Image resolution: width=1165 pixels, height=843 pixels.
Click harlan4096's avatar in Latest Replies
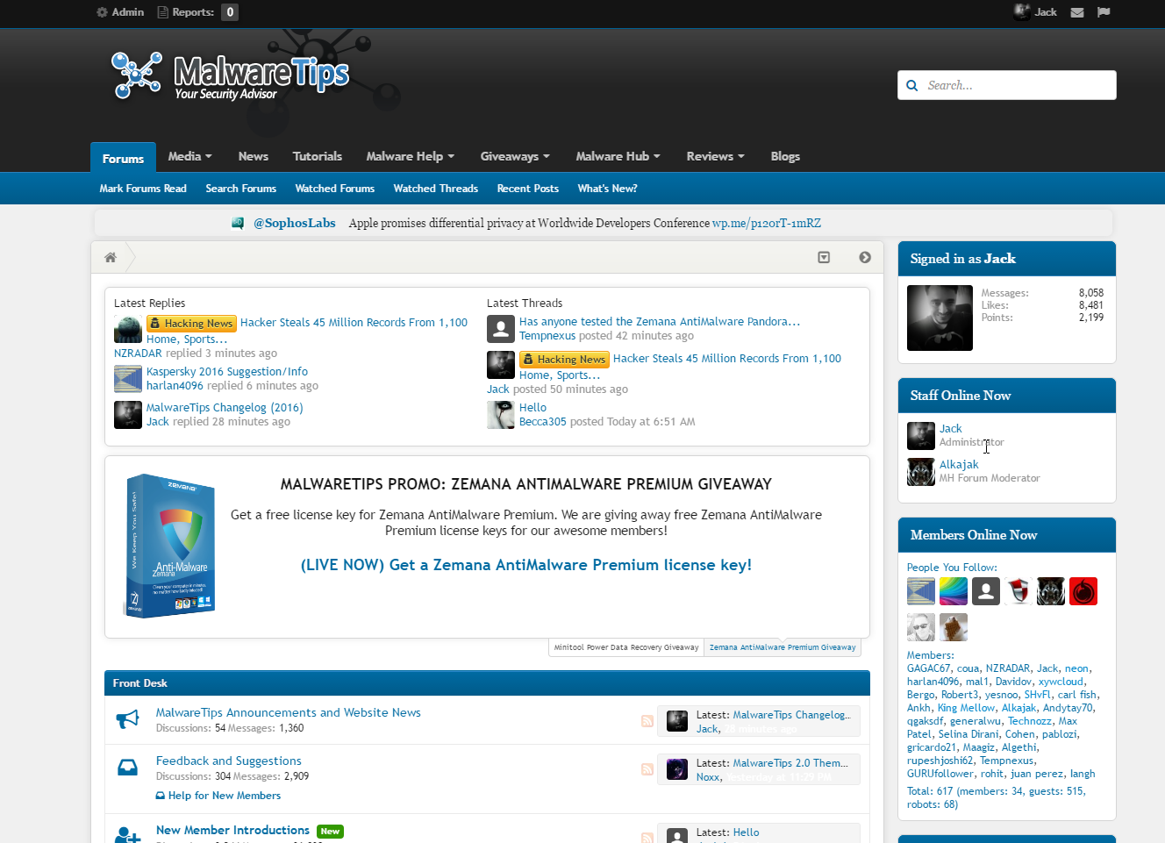coord(128,379)
